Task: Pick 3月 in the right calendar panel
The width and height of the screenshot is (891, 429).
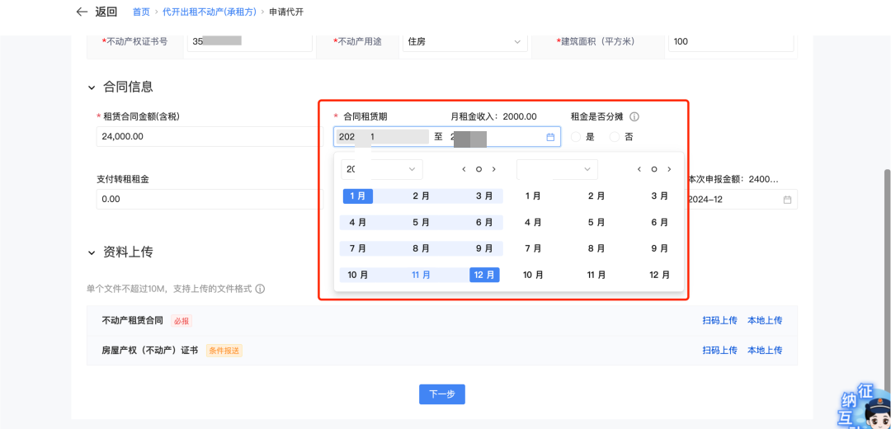Action: tap(660, 196)
